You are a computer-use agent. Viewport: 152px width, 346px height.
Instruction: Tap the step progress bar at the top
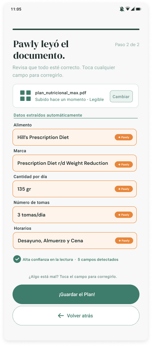76,29
